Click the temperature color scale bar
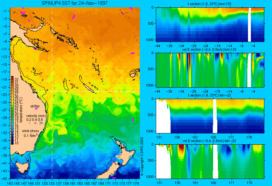This screenshot has height=186, width=272. pos(12,110)
